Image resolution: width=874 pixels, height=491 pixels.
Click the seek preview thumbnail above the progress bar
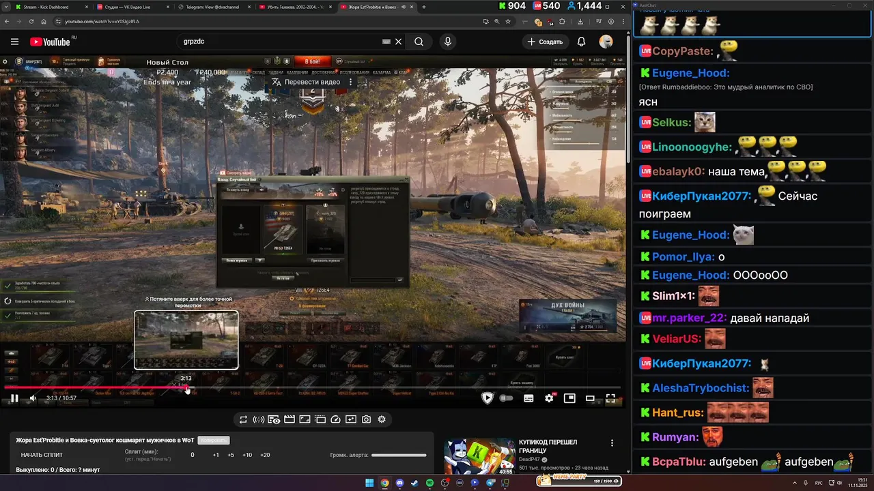pyautogui.click(x=186, y=340)
